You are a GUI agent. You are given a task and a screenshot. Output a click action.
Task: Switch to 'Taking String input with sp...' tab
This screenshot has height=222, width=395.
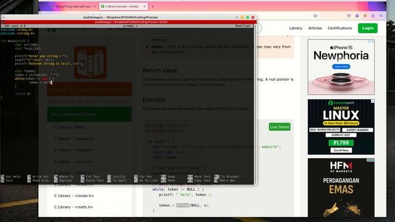pos(73,6)
